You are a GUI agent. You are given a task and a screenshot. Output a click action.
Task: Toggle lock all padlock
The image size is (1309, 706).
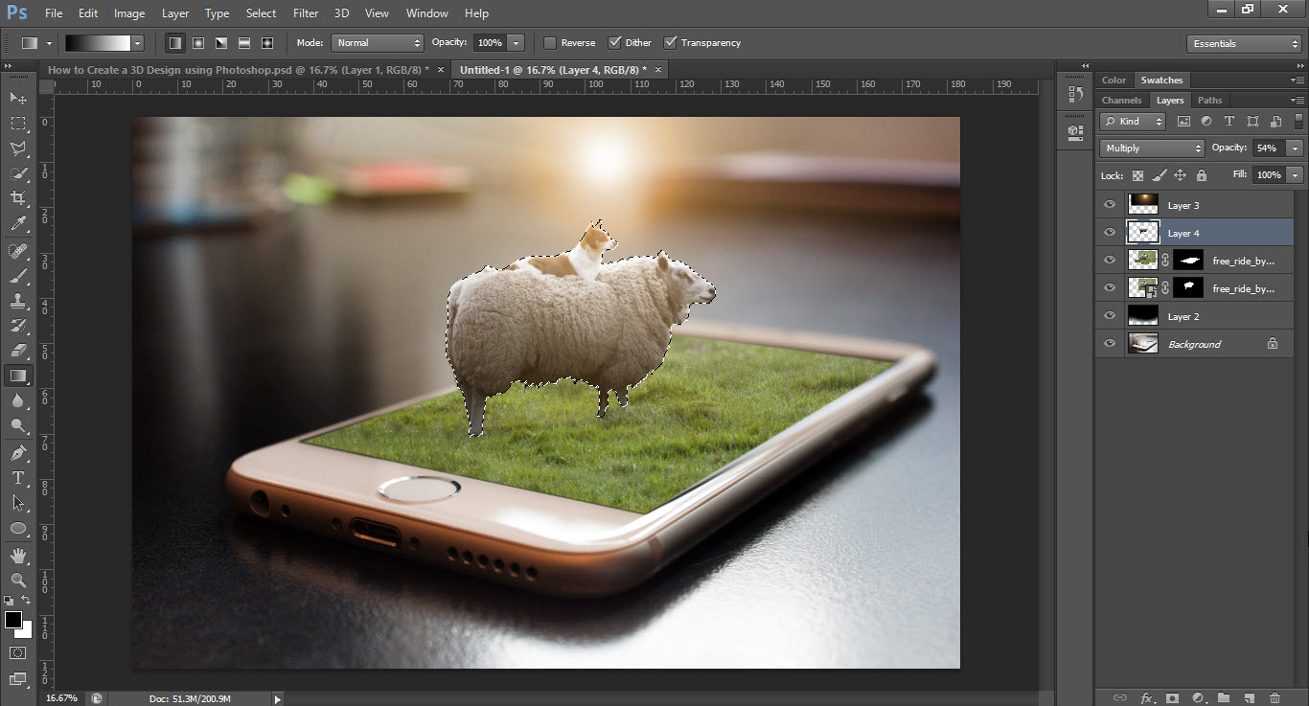[x=1201, y=175]
